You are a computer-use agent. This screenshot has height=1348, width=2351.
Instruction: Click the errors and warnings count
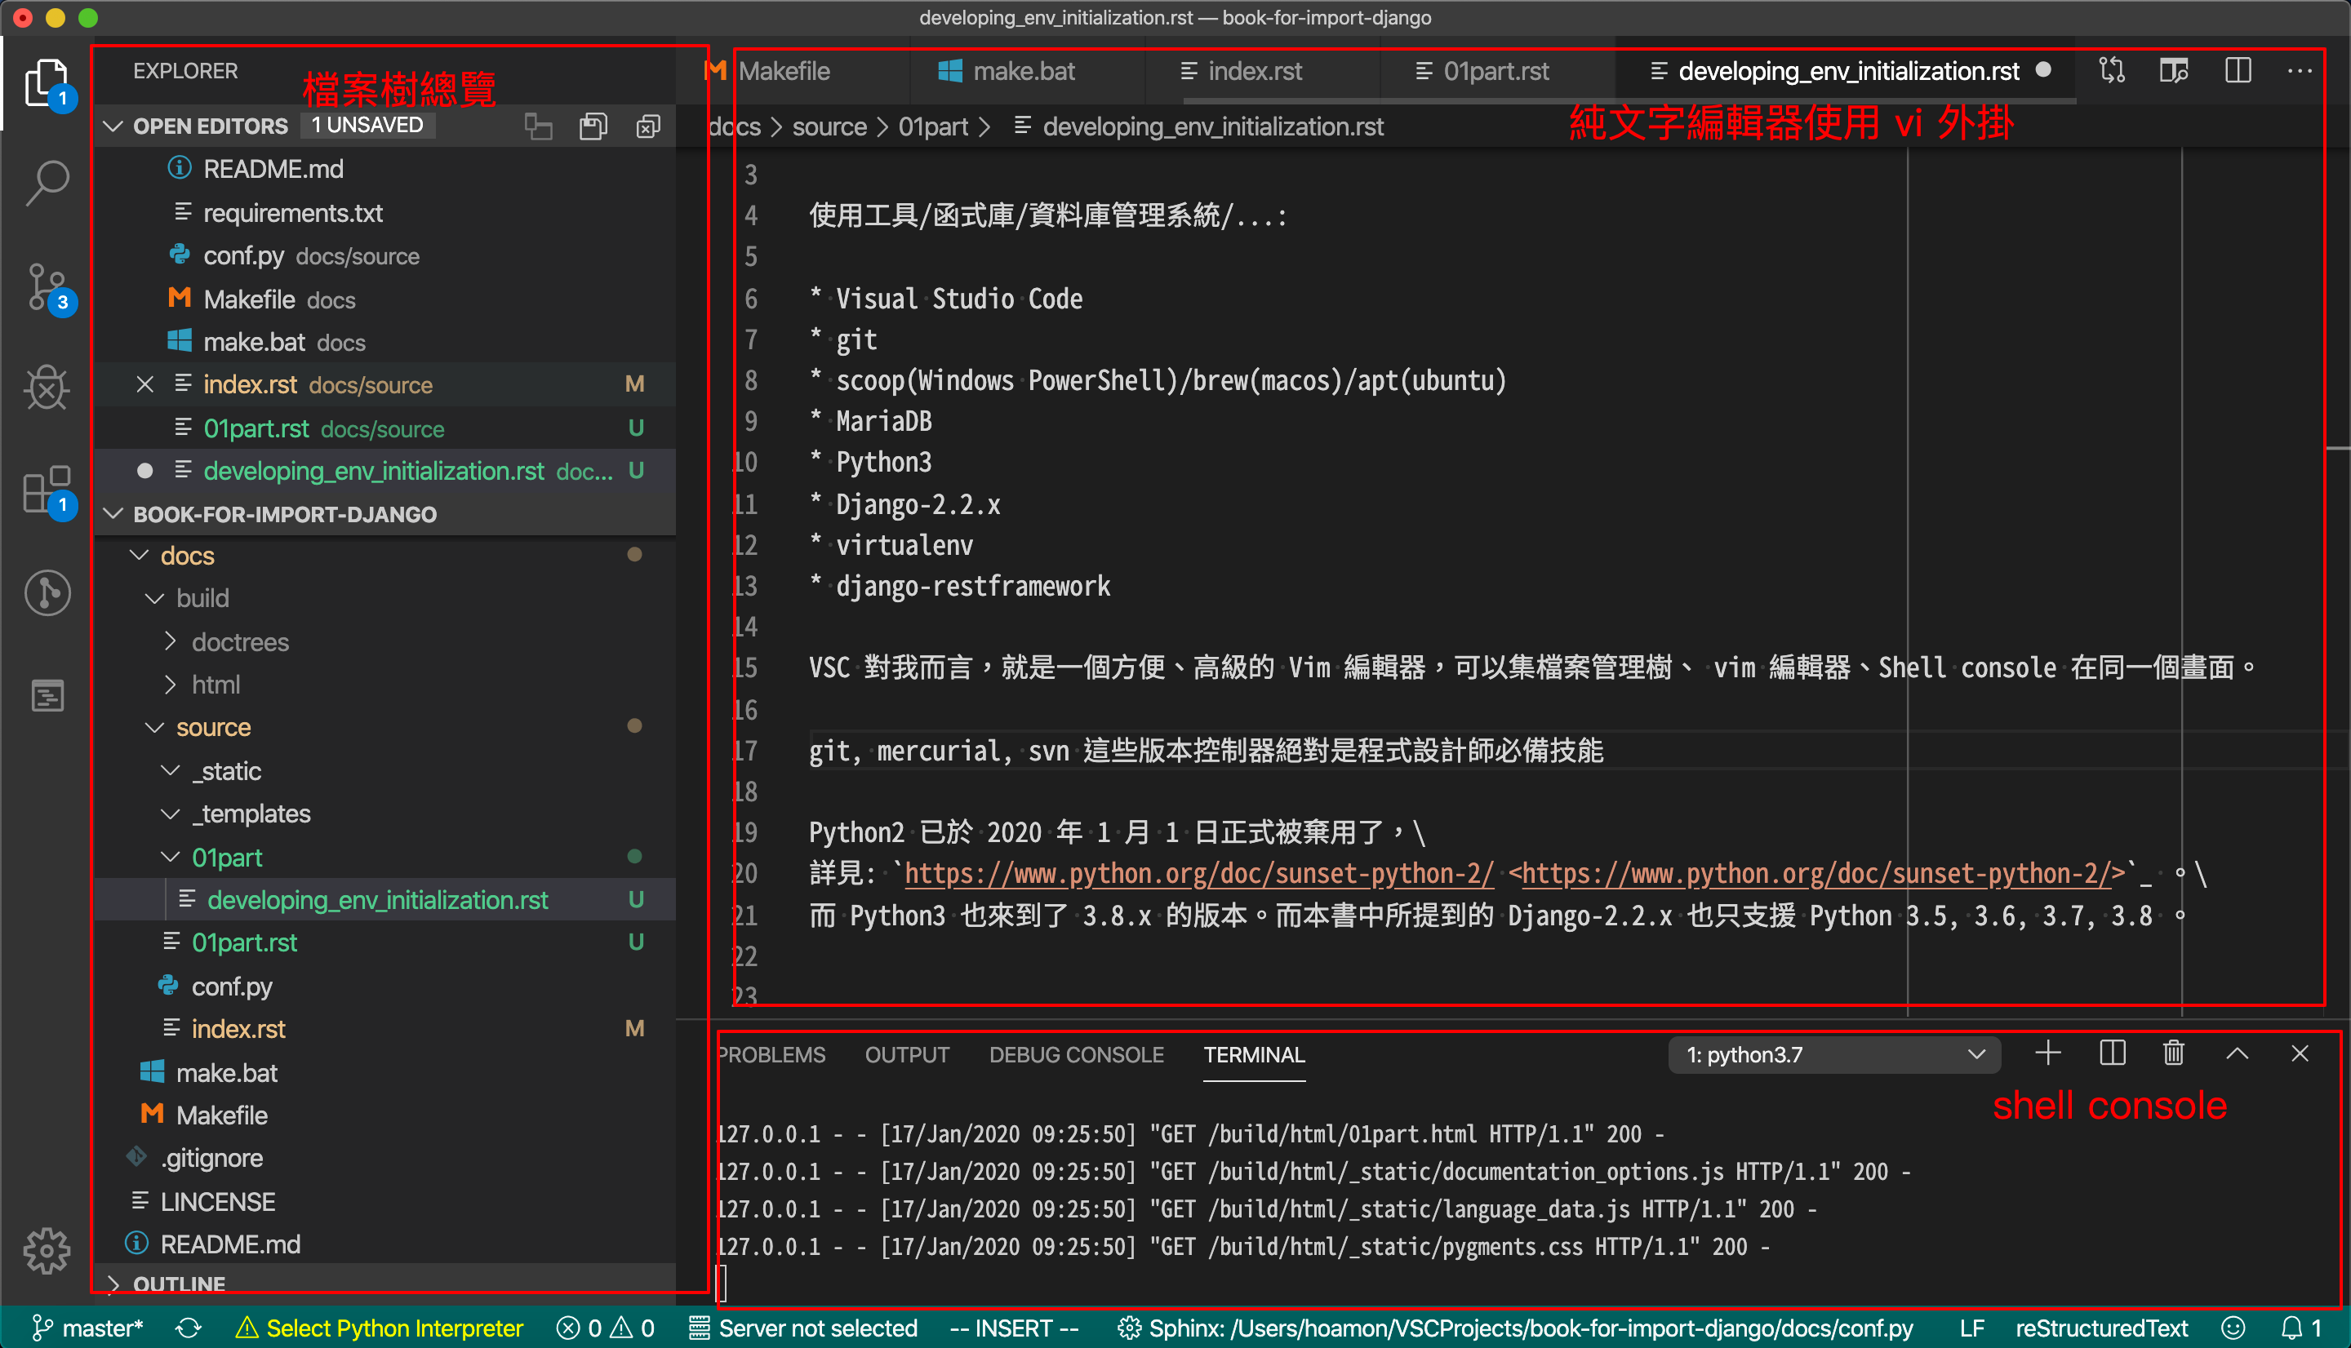point(606,1328)
